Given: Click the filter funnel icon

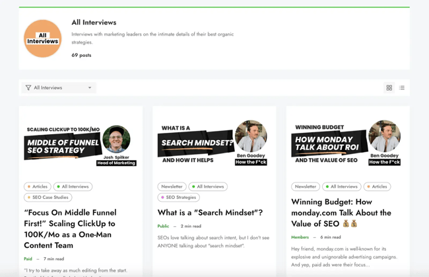Looking at the screenshot, I should pyautogui.click(x=28, y=88).
